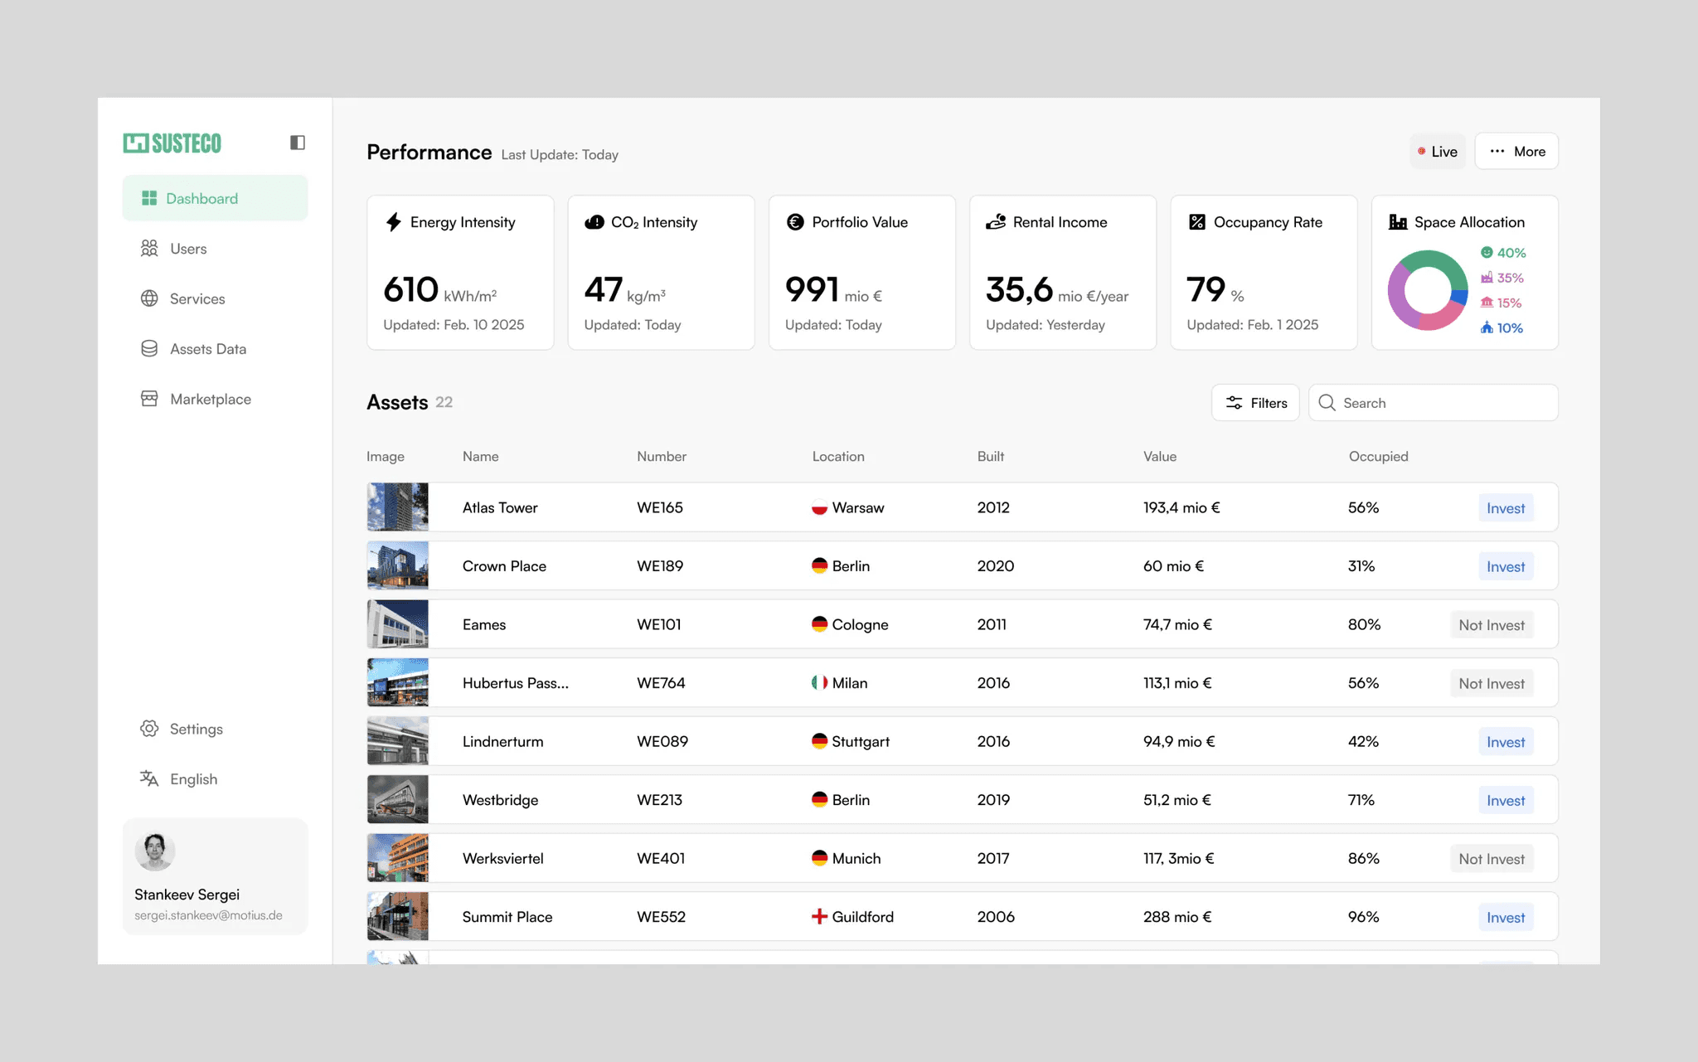Toggle Invest status for Crown Place
The image size is (1698, 1062).
(1505, 567)
